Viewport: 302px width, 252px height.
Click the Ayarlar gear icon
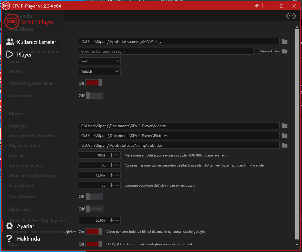point(9,226)
